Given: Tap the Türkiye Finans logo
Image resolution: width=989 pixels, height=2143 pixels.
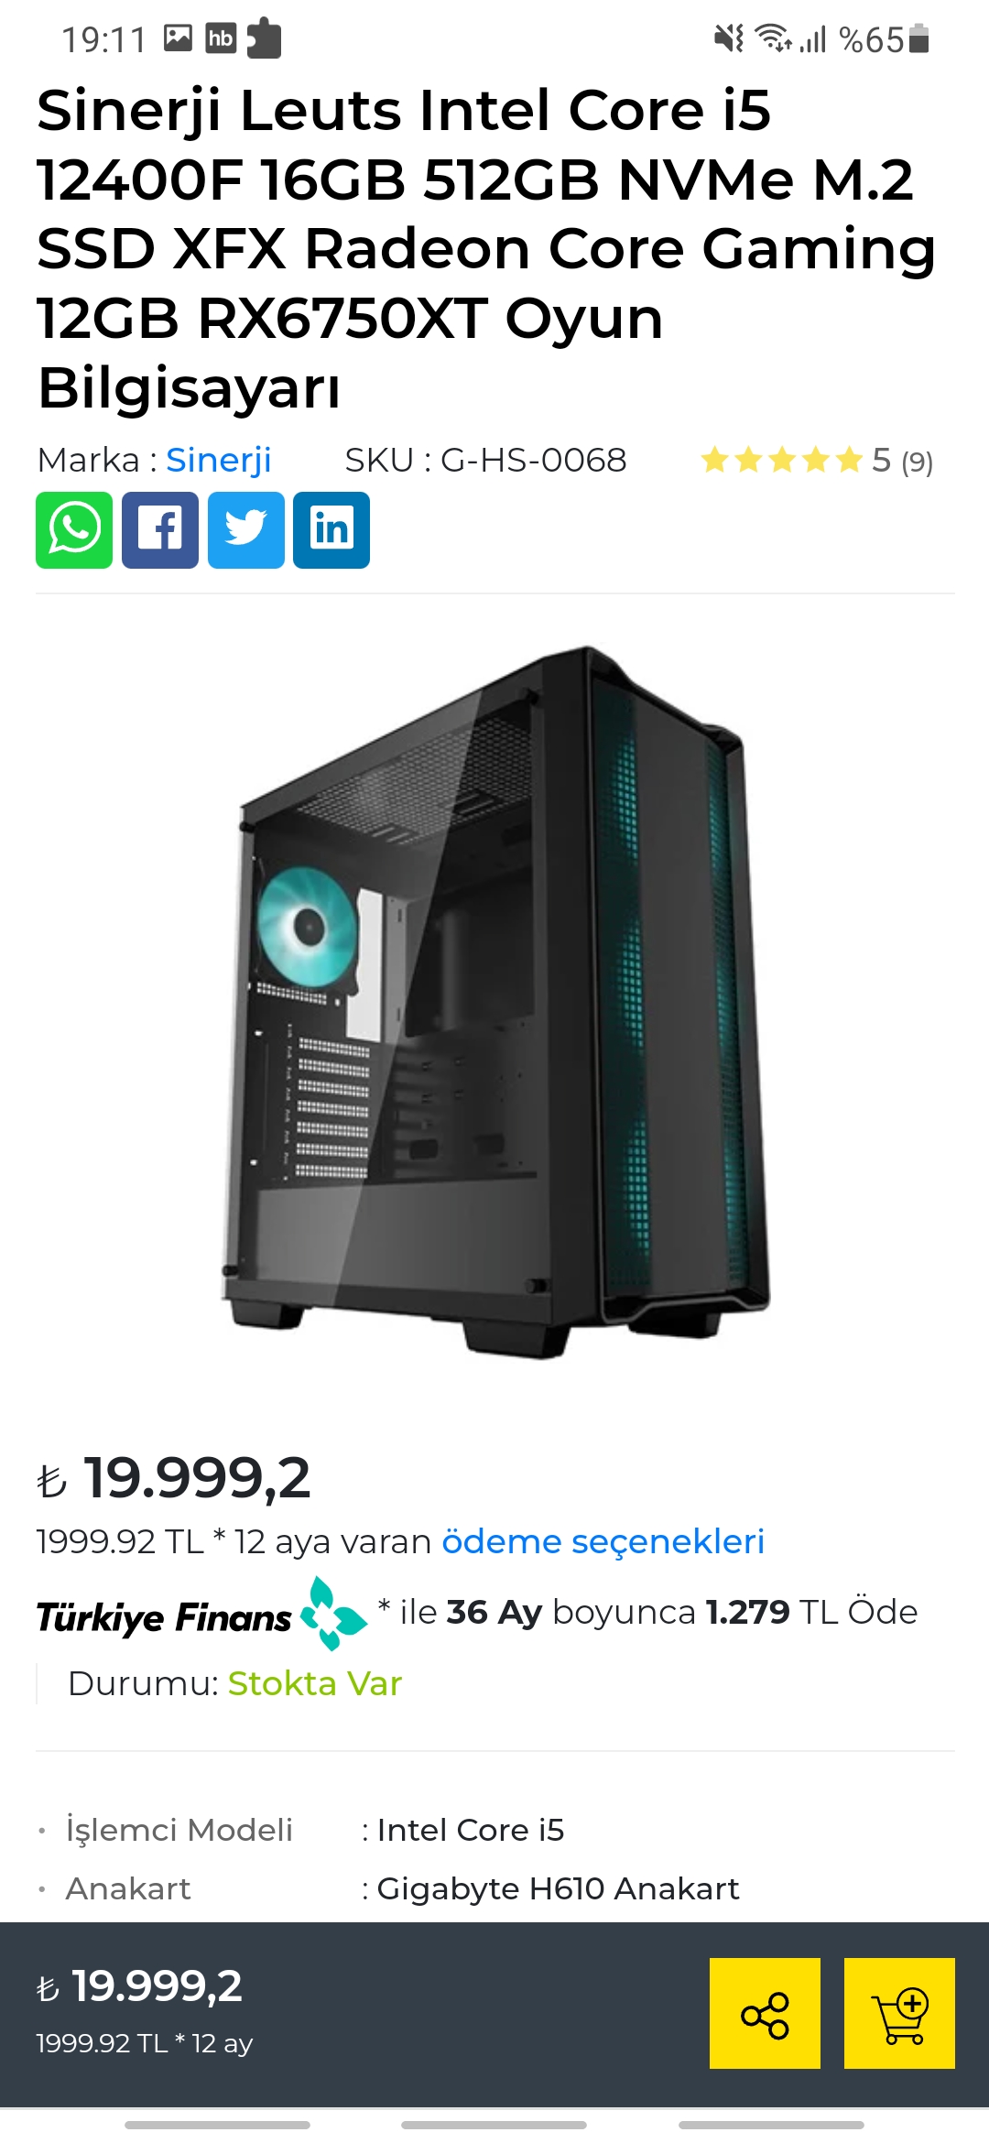Looking at the screenshot, I should coord(202,1615).
